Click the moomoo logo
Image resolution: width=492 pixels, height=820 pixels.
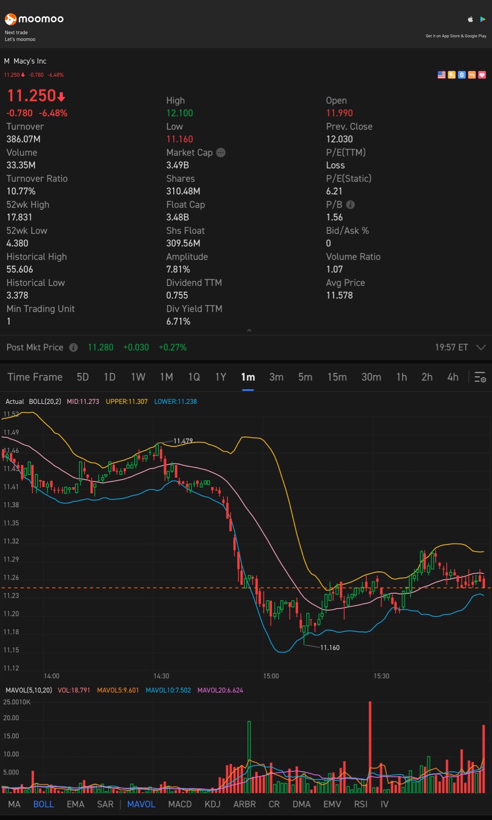(x=34, y=19)
